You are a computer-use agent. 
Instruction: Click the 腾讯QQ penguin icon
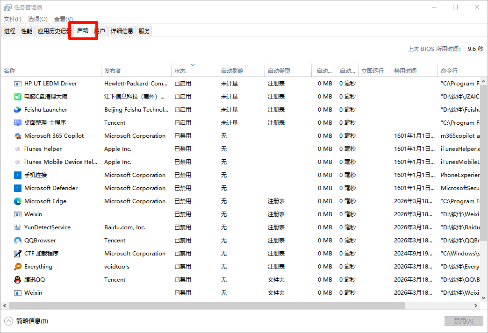click(18, 279)
